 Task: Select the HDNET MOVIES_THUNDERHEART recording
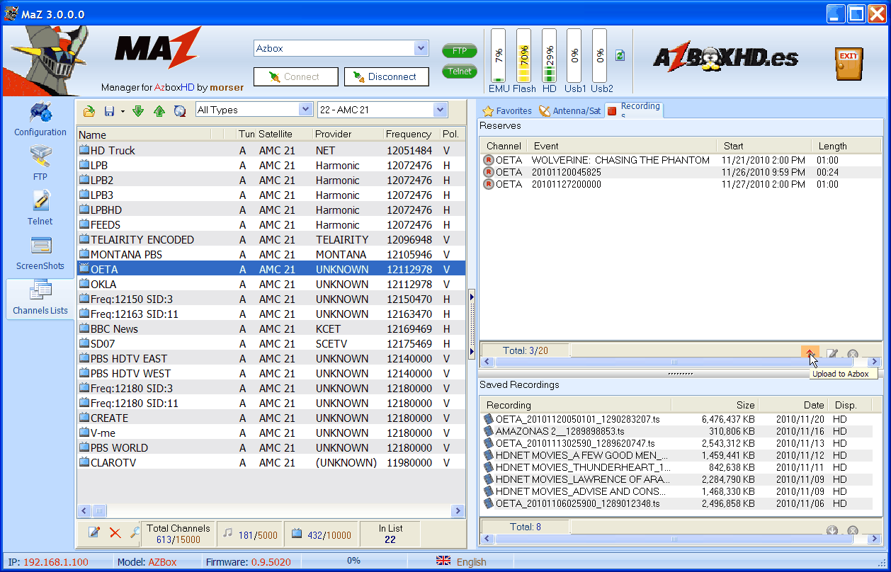[x=676, y=467]
